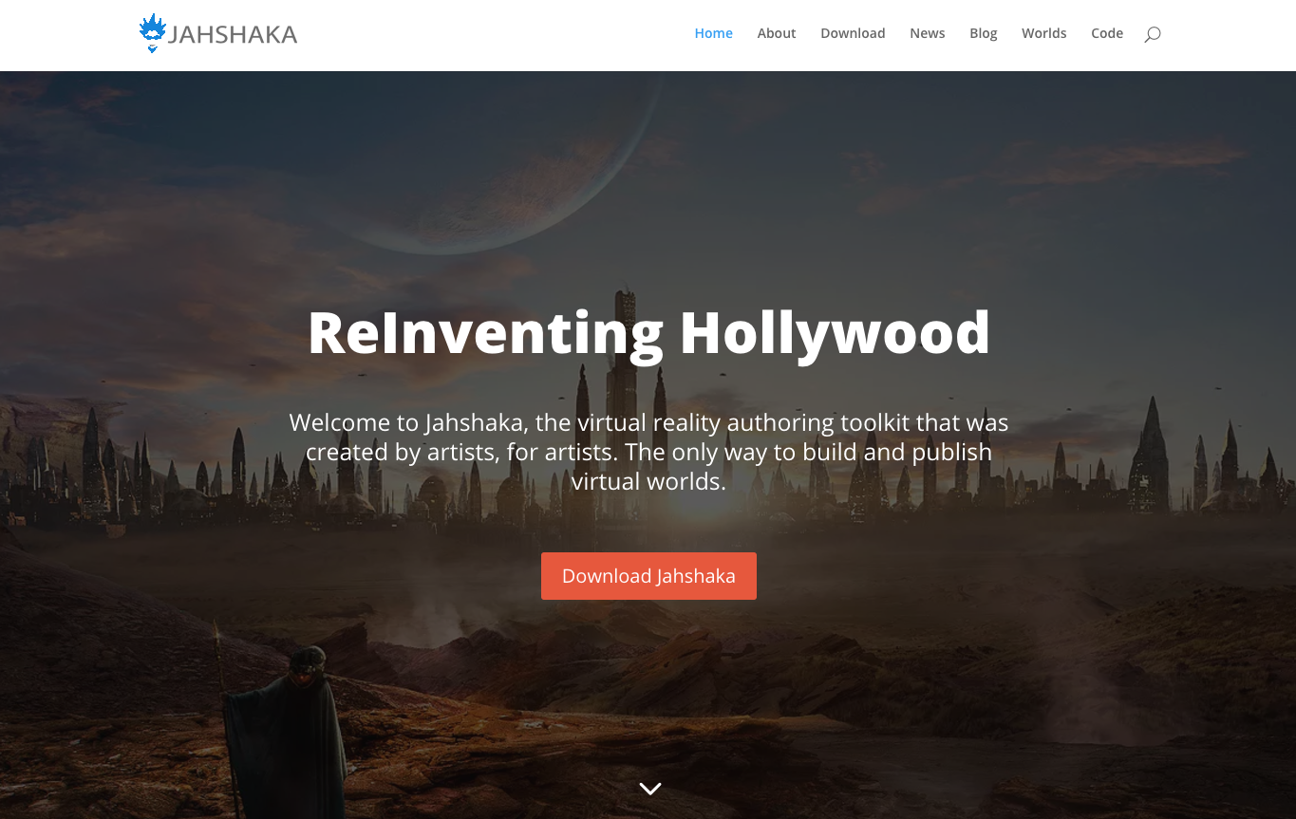Select the Code menu item
1296x819 pixels.
1107,33
